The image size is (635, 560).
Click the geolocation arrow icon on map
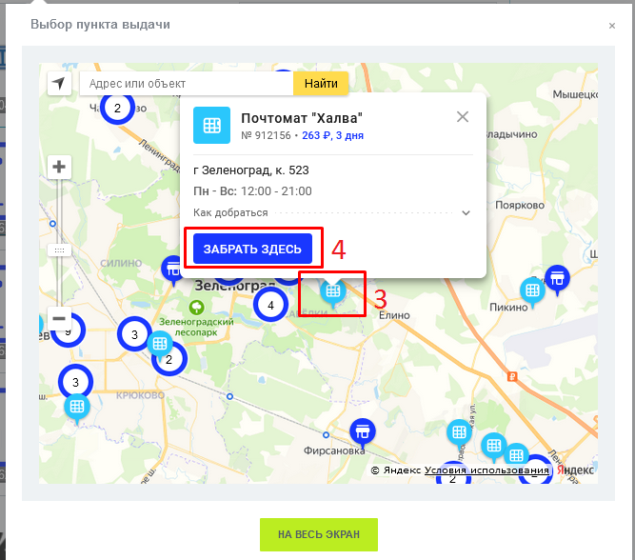click(x=59, y=84)
